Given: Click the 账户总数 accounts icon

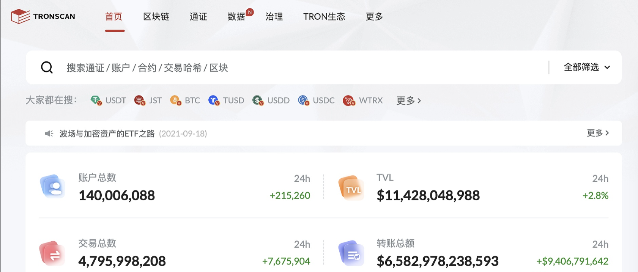Looking at the screenshot, I should 53,187.
